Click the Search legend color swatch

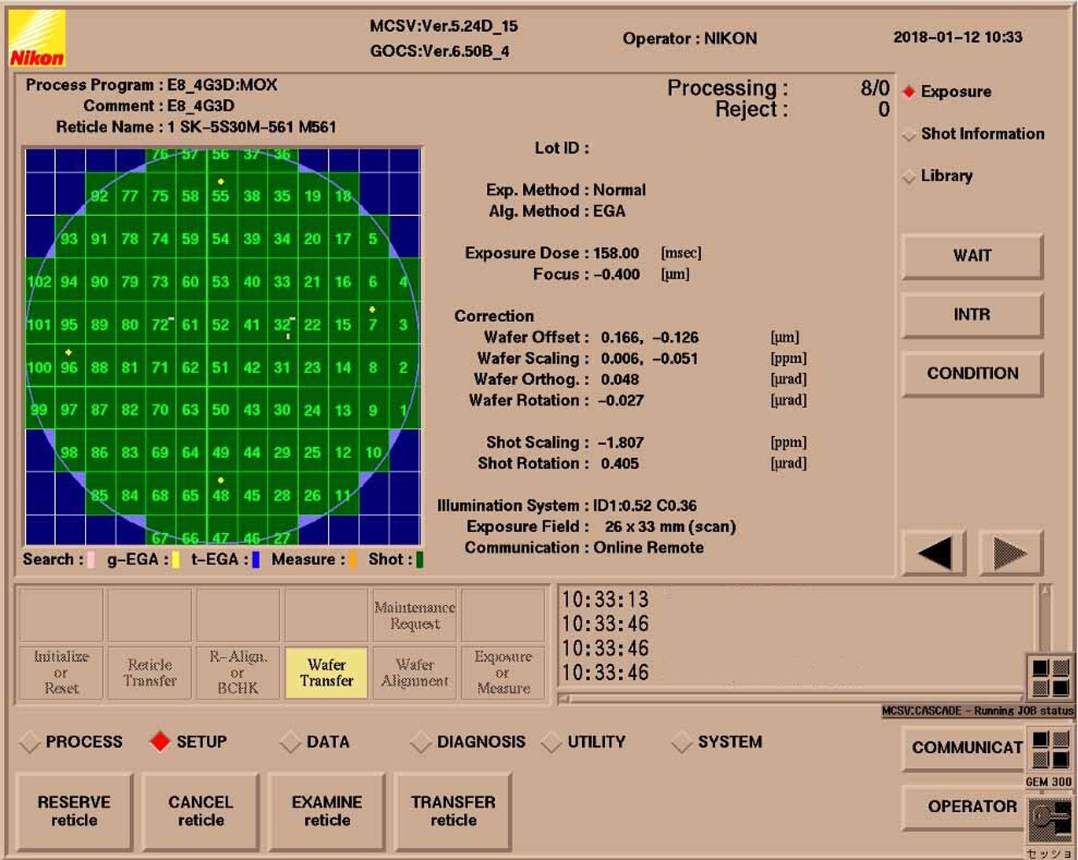(91, 560)
